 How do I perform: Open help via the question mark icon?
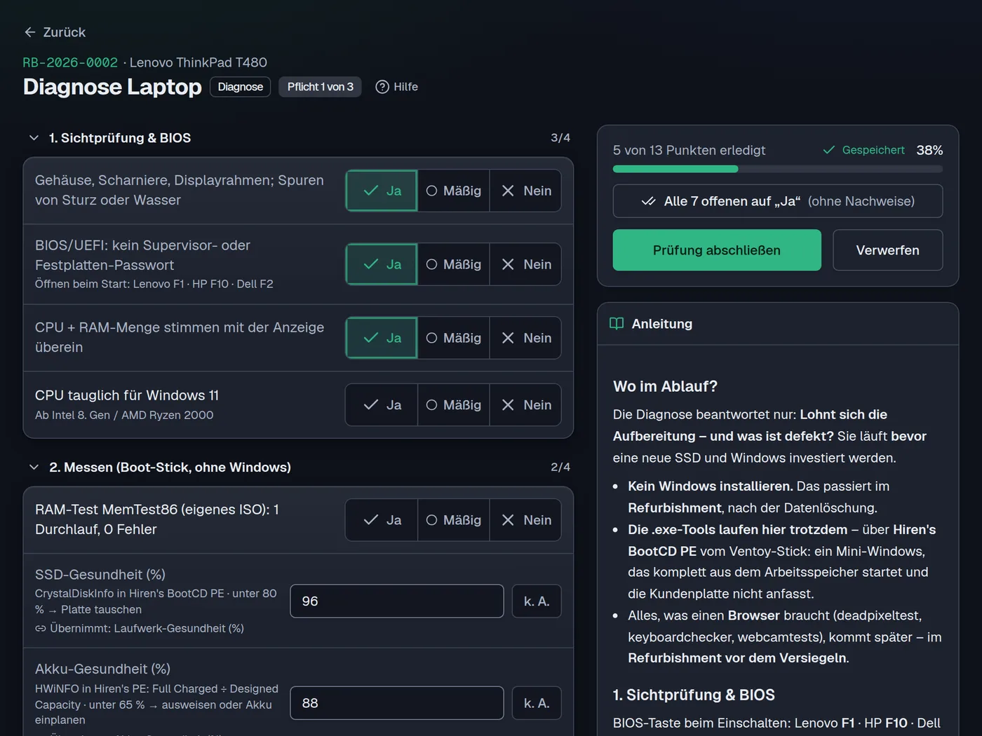382,87
